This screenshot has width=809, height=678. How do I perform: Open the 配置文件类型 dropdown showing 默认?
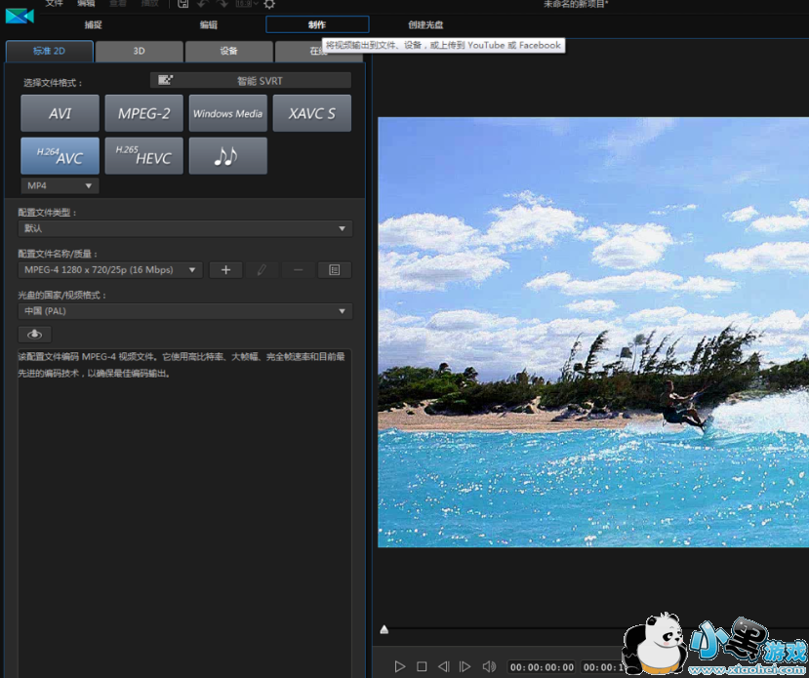tap(185, 228)
